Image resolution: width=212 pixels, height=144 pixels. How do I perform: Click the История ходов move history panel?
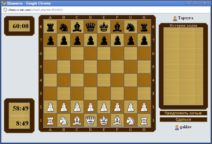(x=183, y=66)
